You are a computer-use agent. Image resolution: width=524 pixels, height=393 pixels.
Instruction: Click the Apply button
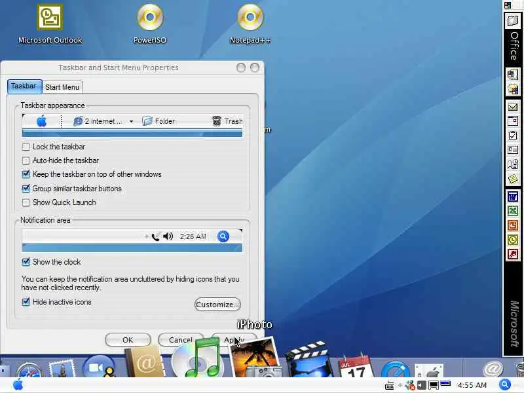pos(234,340)
